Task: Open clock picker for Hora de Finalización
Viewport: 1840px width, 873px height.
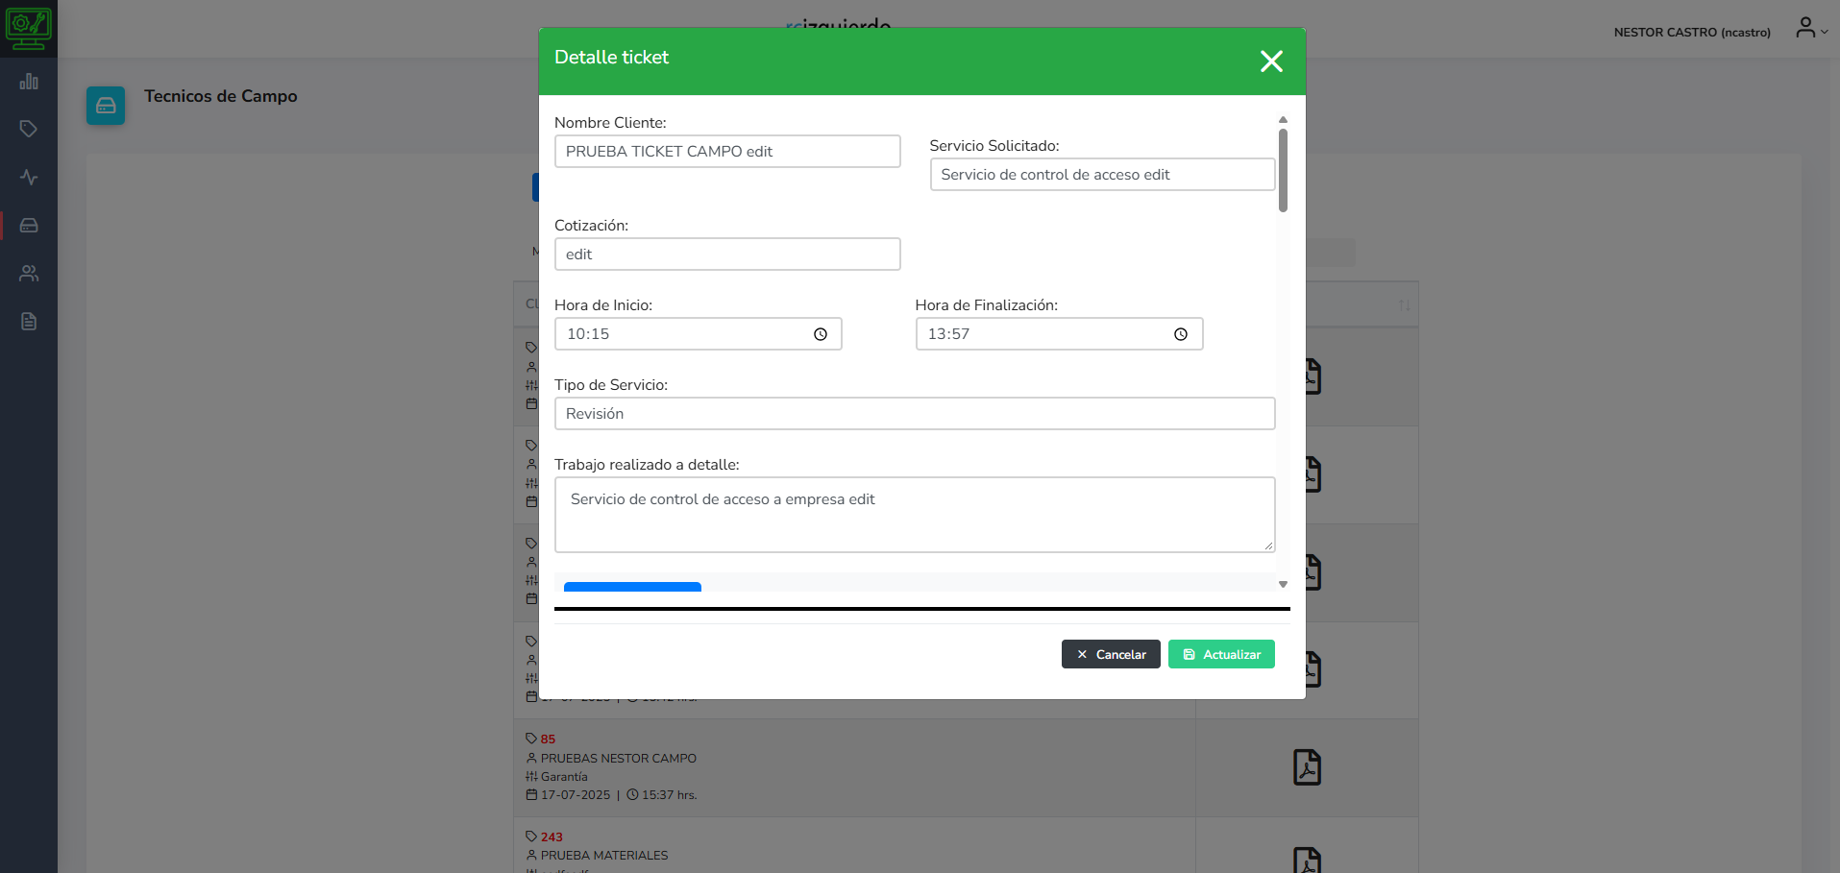Action: pos(1181,334)
